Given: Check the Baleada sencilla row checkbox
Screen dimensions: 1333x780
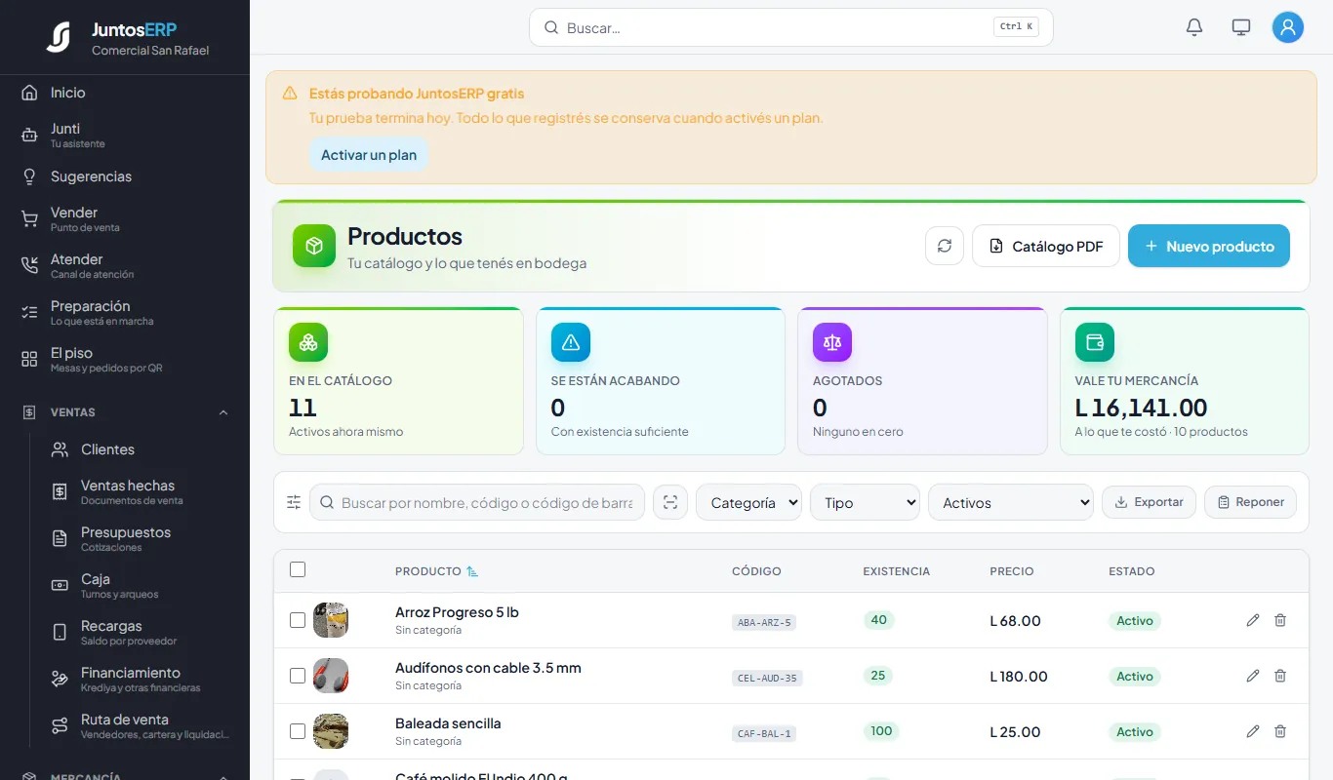Looking at the screenshot, I should click(298, 731).
